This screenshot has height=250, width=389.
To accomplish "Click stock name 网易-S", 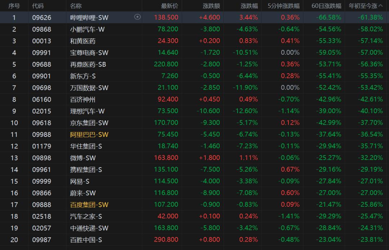I will pyautogui.click(x=80, y=181).
